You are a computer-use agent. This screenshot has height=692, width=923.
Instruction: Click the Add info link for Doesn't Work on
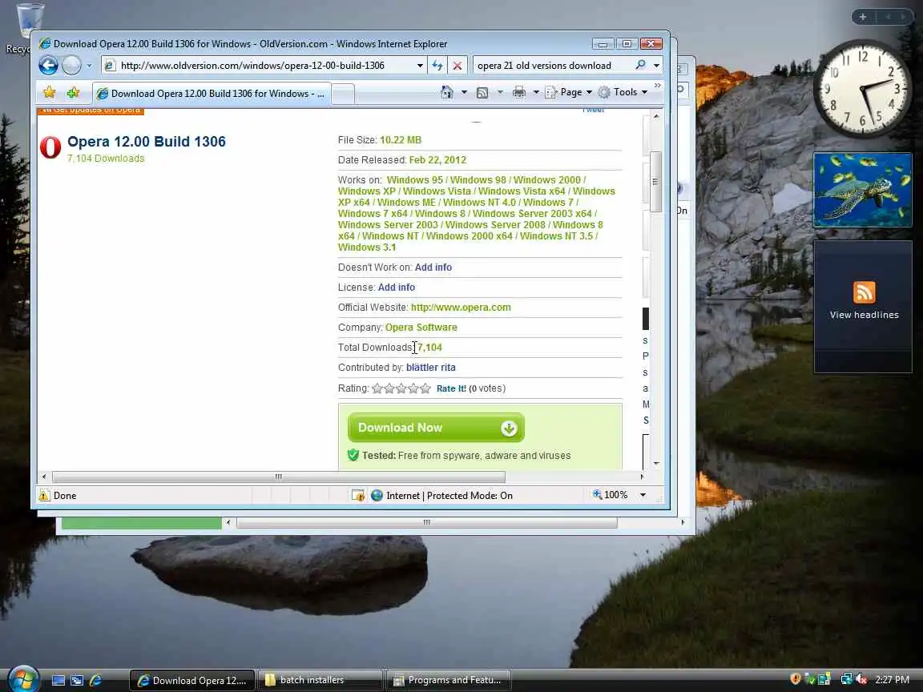coord(433,268)
